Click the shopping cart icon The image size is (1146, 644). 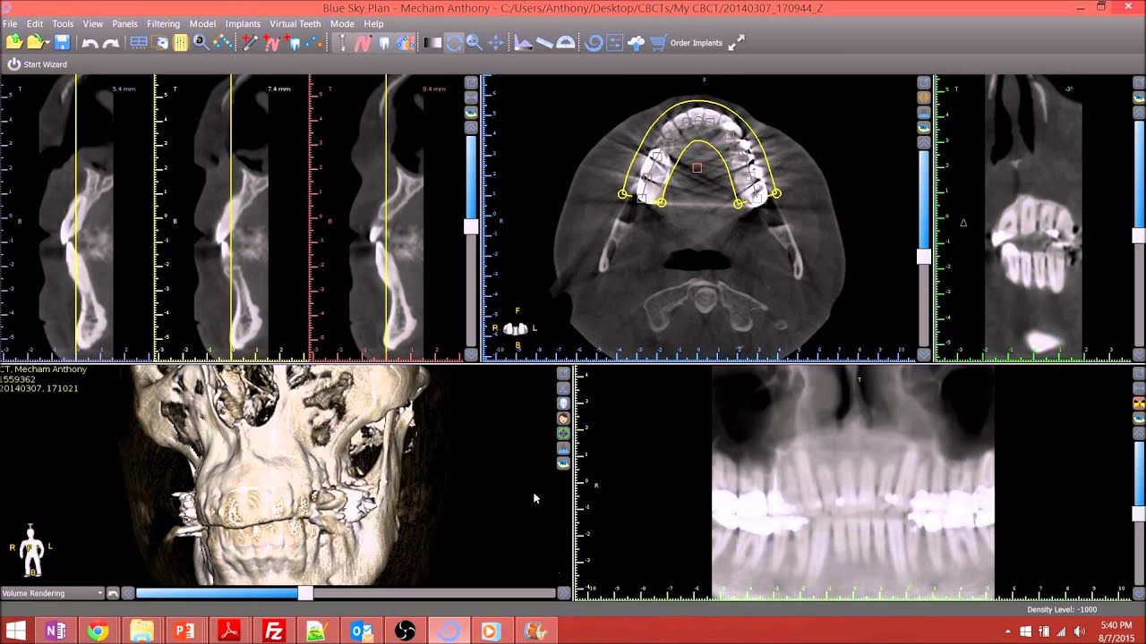658,42
